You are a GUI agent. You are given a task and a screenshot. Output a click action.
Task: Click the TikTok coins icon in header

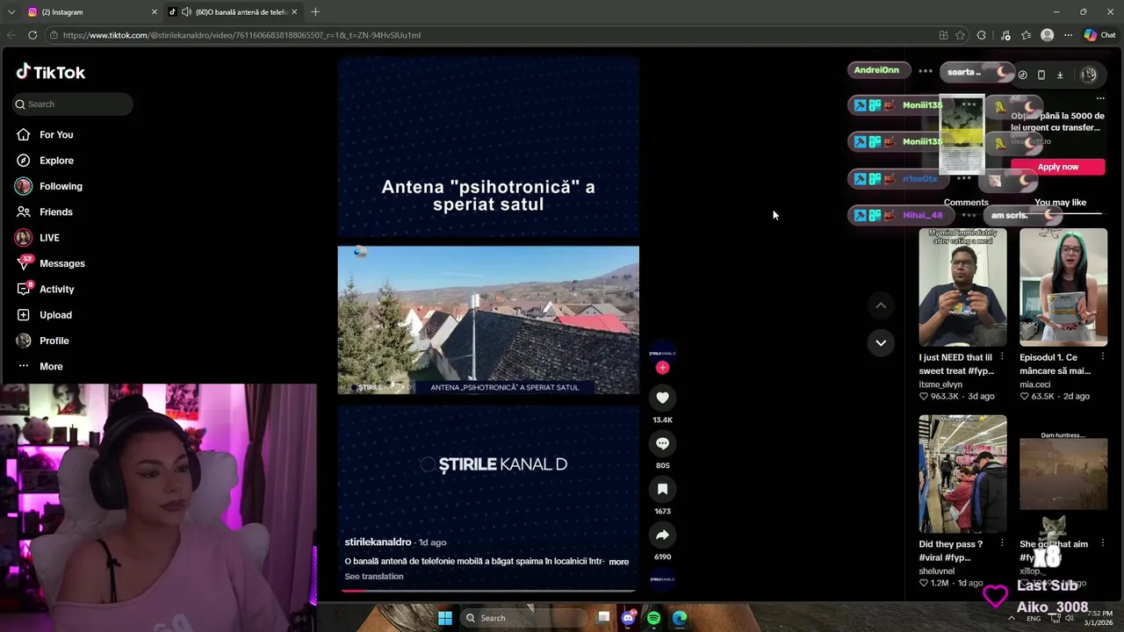(1022, 75)
